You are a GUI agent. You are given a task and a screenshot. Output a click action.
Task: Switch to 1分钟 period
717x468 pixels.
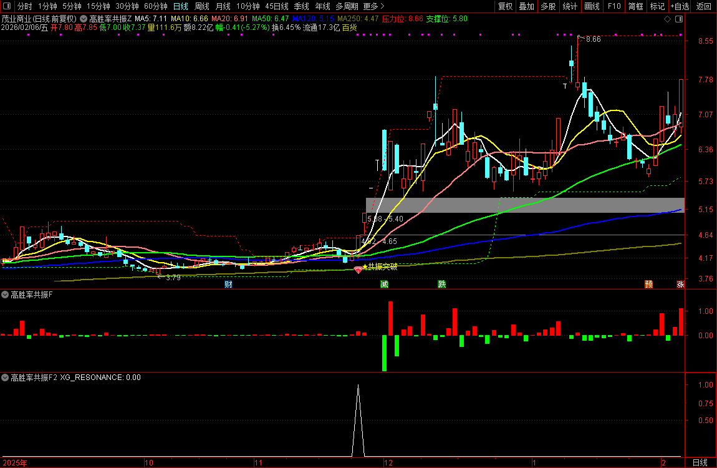click(x=47, y=6)
